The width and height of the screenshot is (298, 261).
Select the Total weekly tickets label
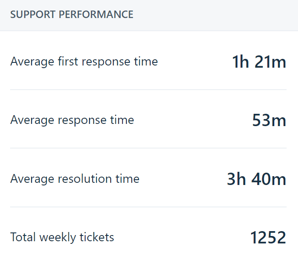[x=62, y=237]
